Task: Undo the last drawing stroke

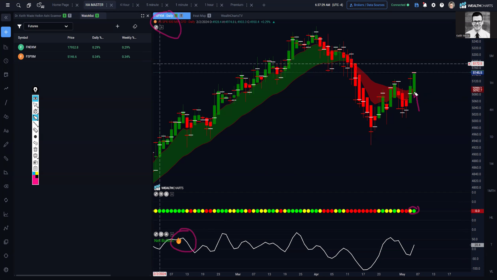Action: point(35,143)
